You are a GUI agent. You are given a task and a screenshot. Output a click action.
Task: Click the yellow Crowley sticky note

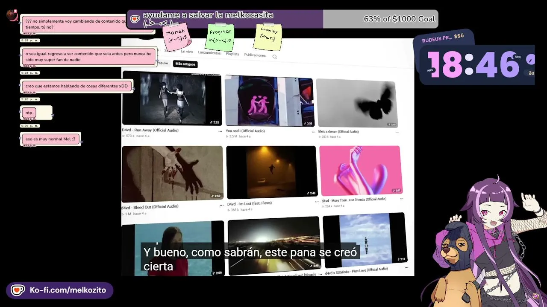268,37
